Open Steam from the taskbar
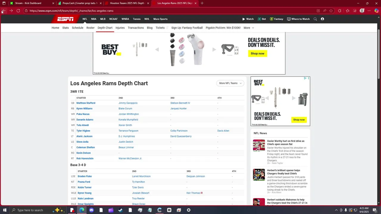Screen dimensions: 381x214 coord(121,210)
